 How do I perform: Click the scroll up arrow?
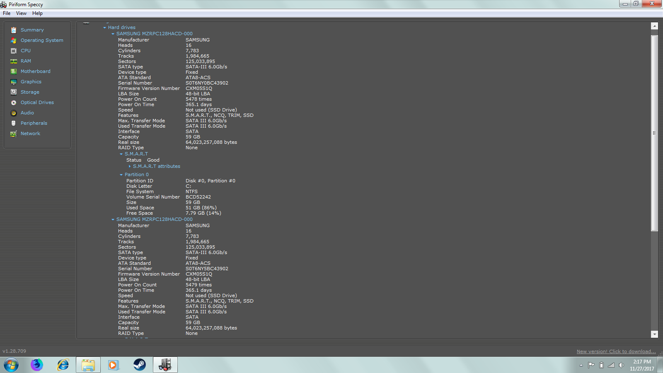click(x=655, y=26)
